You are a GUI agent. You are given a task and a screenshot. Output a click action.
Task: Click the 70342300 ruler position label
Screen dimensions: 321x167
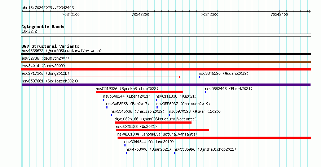point(210,14)
